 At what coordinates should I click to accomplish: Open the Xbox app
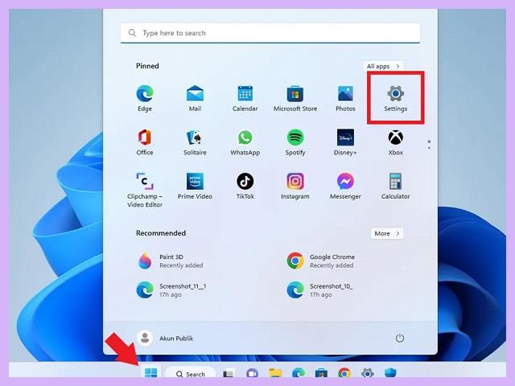(395, 142)
